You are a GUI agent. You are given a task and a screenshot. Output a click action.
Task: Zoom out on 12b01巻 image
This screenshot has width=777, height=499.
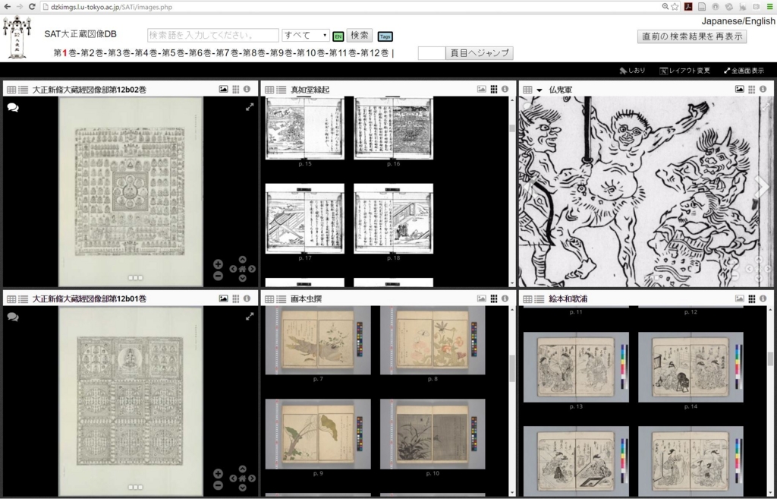click(218, 485)
